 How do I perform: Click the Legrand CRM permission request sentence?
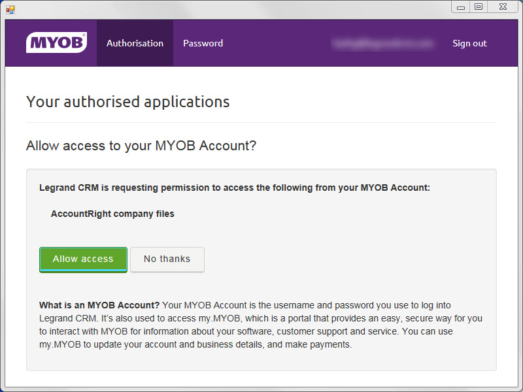click(x=234, y=188)
